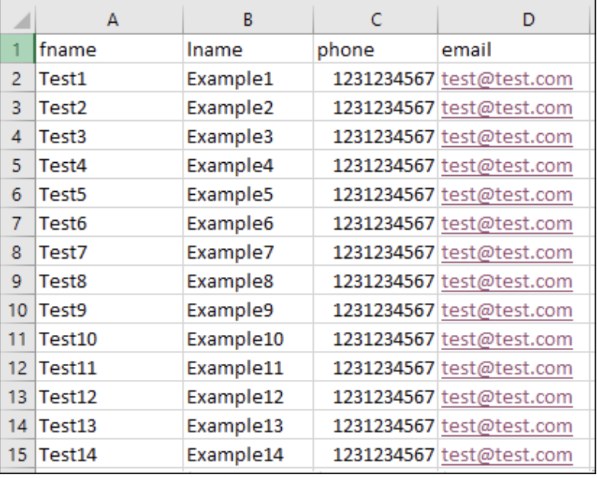The width and height of the screenshot is (597, 478).
Task: Select the Test12 cell
Action: click(x=110, y=397)
